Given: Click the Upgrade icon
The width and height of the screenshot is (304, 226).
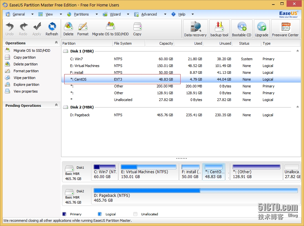Looking at the screenshot, I should click(262, 29).
